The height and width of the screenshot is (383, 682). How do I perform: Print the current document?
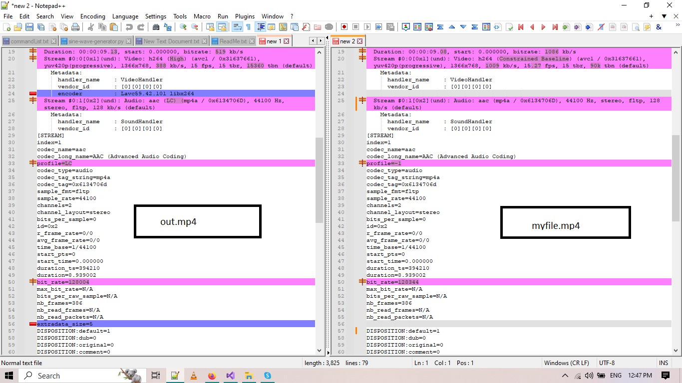[75, 27]
